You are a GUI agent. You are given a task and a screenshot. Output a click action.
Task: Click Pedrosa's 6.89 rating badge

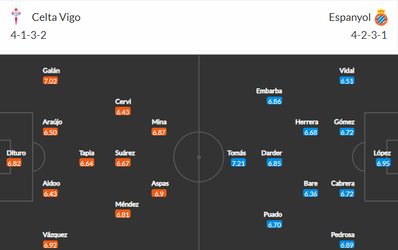click(347, 245)
